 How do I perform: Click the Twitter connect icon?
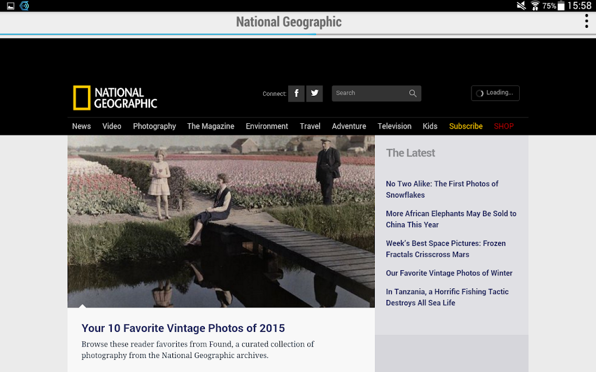pos(315,94)
